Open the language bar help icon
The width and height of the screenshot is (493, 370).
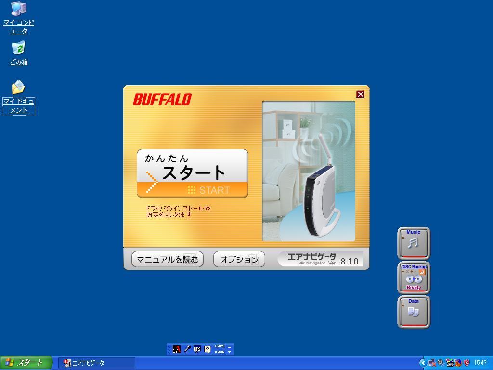[207, 349]
